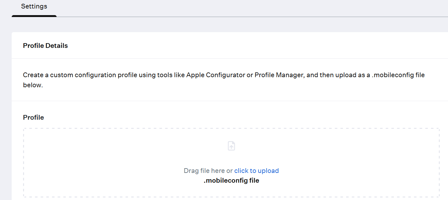The height and width of the screenshot is (200, 448).
Task: Click the "Drag file here or" text
Action: click(x=208, y=171)
